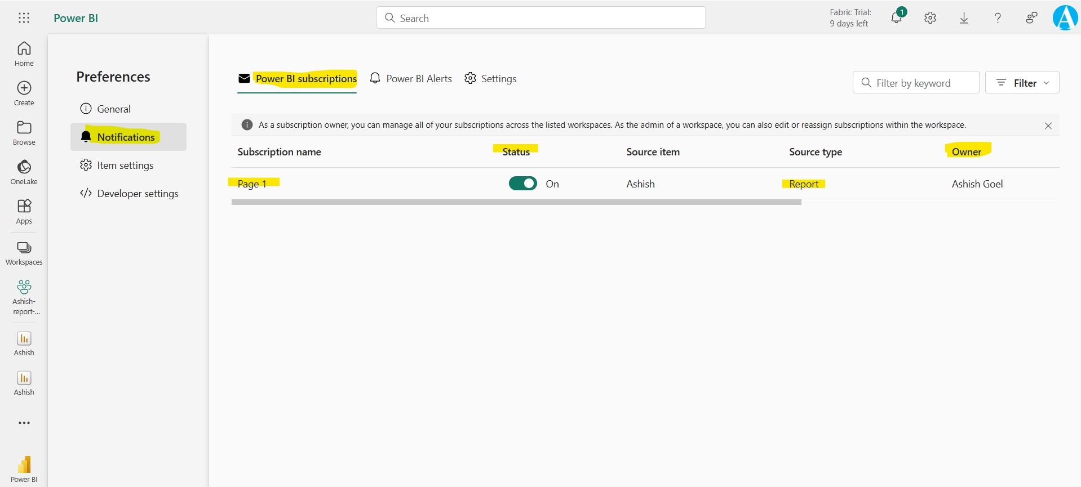Click the download arrow icon
The width and height of the screenshot is (1081, 487).
(x=964, y=18)
